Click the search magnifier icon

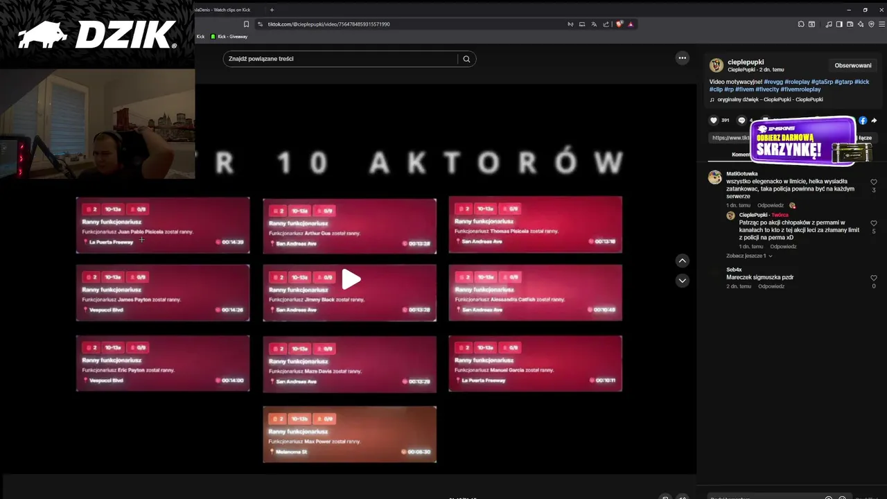tap(466, 59)
